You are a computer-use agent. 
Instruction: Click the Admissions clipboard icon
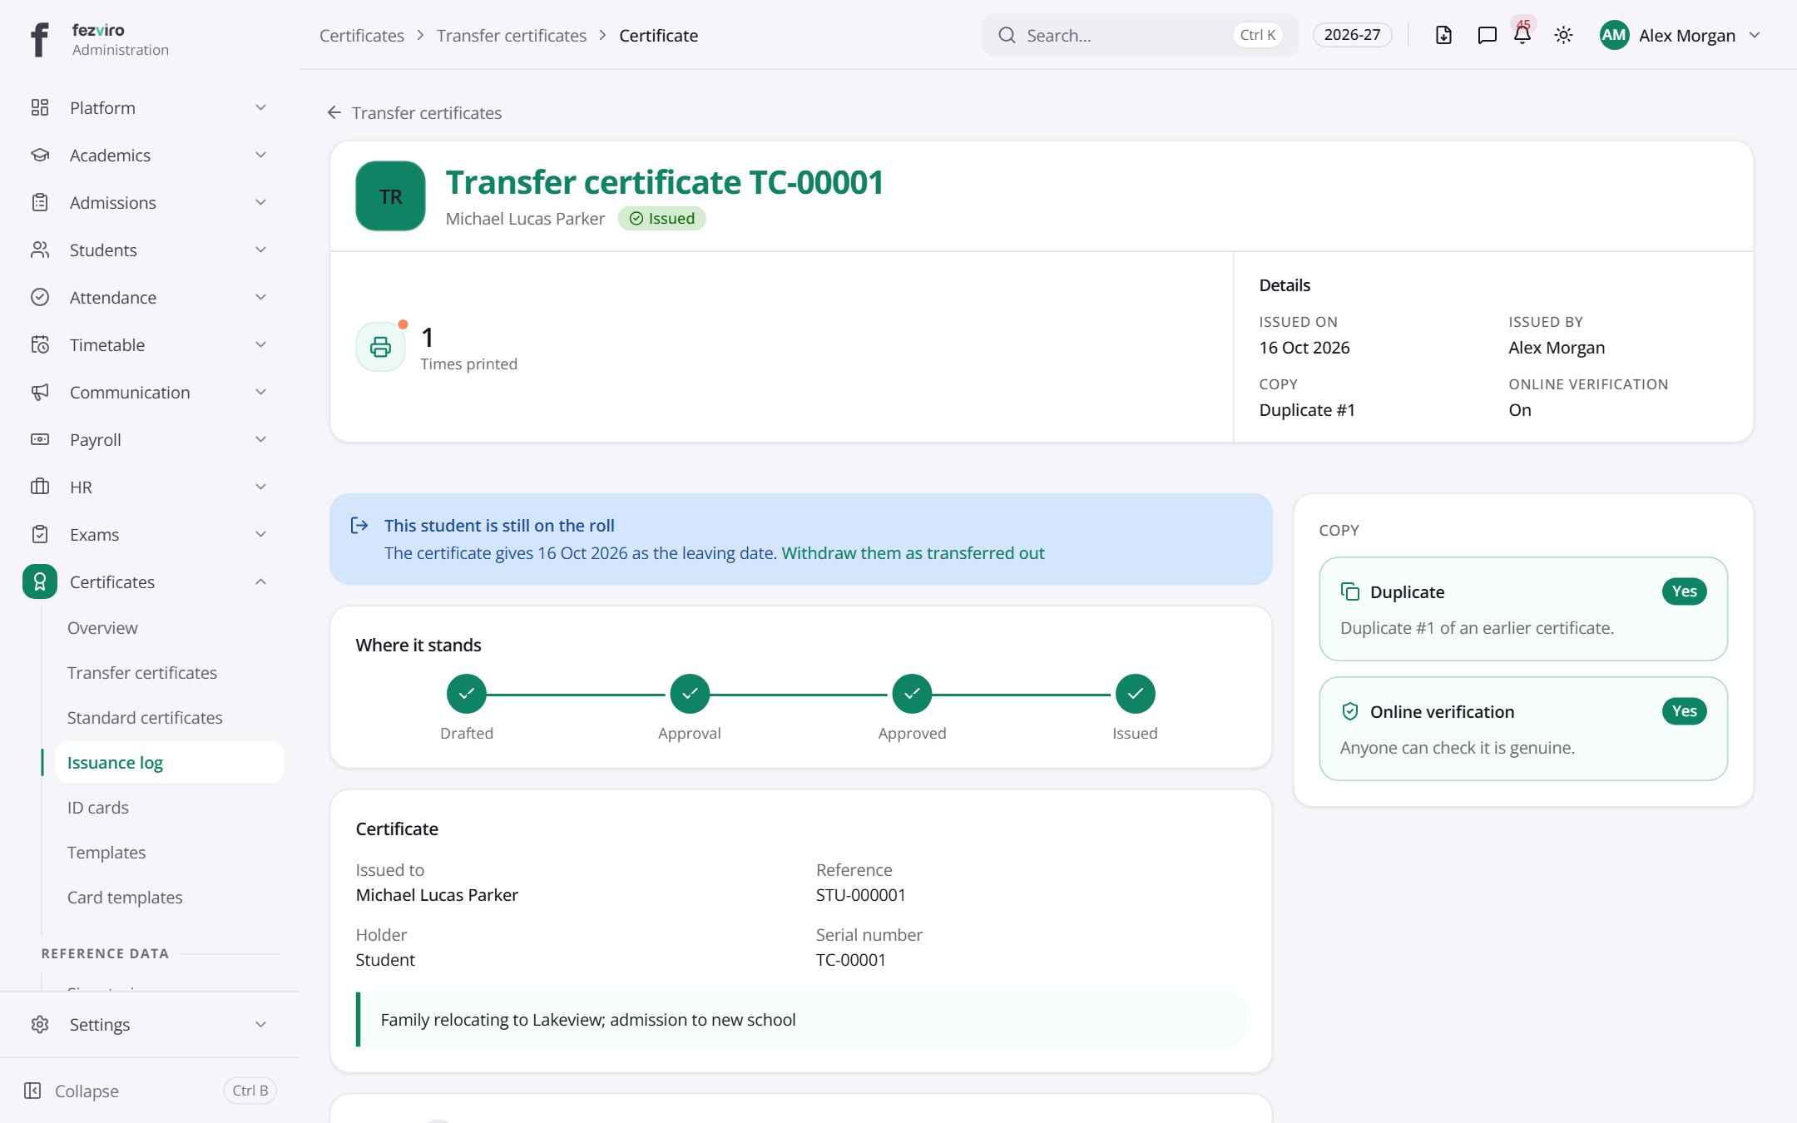(40, 202)
